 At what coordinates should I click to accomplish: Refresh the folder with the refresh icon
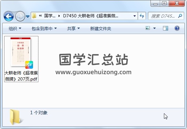point(142,16)
